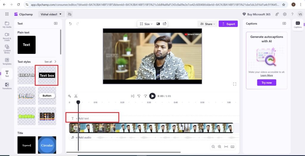Toggle the cloud sync off icon
Image resolution: width=305 pixels, height=156 pixels.
(x=69, y=14)
